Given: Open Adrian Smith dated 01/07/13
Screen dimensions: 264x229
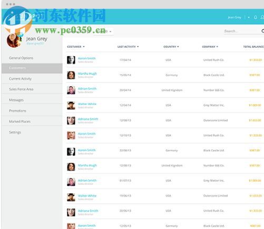Looking at the screenshot, I should (x=87, y=180).
